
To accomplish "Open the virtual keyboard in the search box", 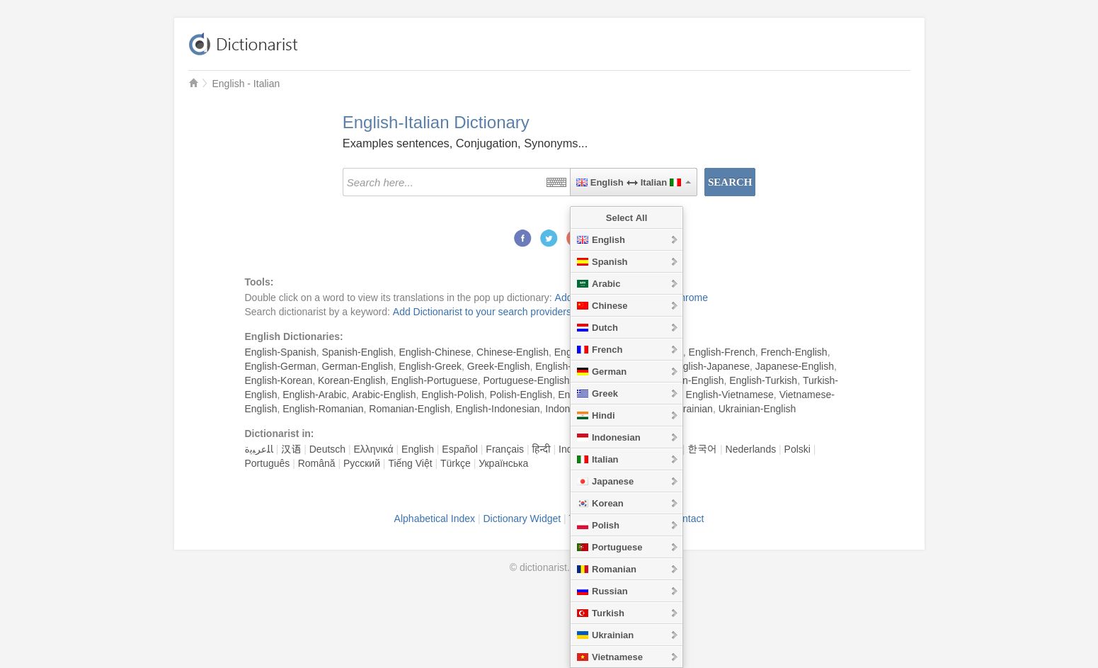I will click(556, 182).
